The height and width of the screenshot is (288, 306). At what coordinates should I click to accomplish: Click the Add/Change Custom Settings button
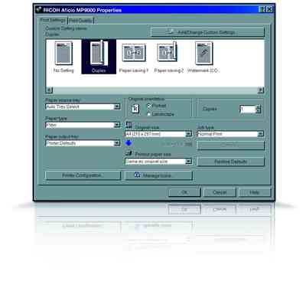pos(207,32)
